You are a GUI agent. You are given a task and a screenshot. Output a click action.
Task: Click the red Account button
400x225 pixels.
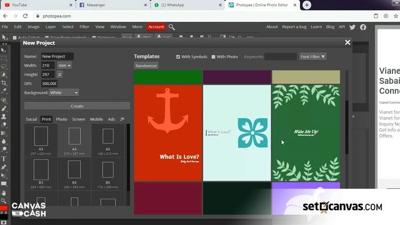[x=156, y=27]
